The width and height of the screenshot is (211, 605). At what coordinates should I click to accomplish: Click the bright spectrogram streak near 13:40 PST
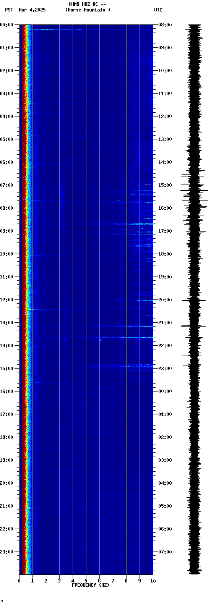128,338
